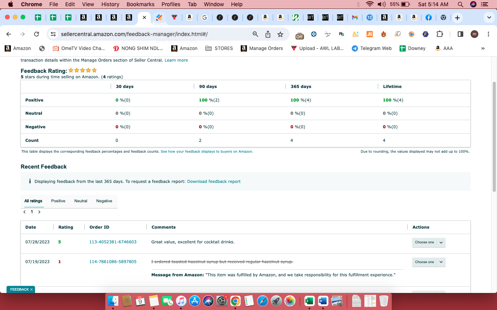
Task: Open the Downey bookmark
Action: (412, 48)
